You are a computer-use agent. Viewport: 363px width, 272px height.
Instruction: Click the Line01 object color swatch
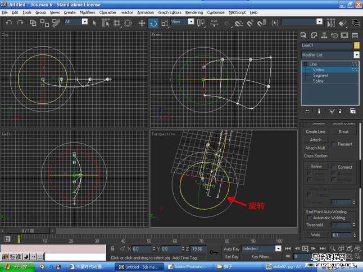[357, 45]
